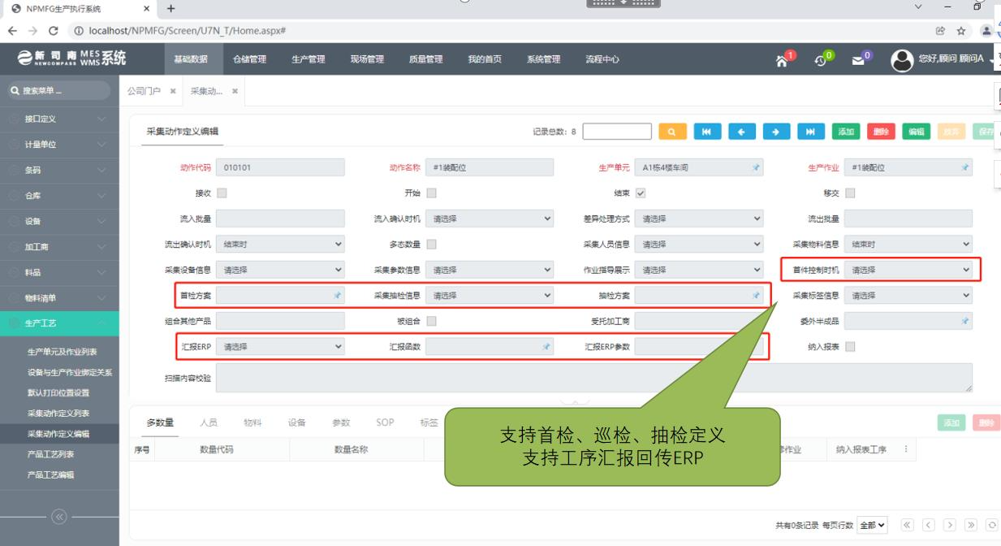Uncheck the 结束 checkbox

(641, 193)
